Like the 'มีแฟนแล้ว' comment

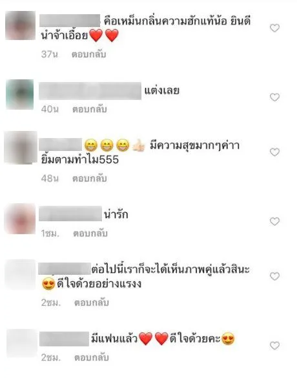point(274,346)
